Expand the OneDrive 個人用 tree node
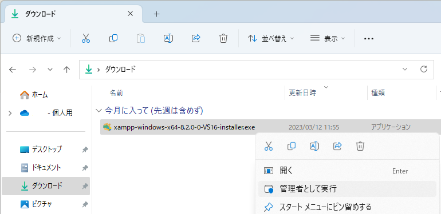This screenshot has width=441, height=214. [x=10, y=113]
